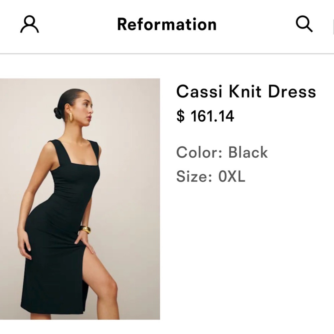Tap the magnifying glass to start searching
The height and width of the screenshot is (334, 334).
(x=304, y=24)
